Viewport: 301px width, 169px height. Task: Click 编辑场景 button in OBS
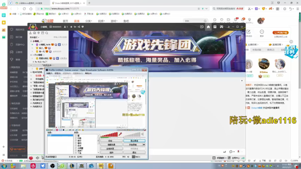[111, 145]
